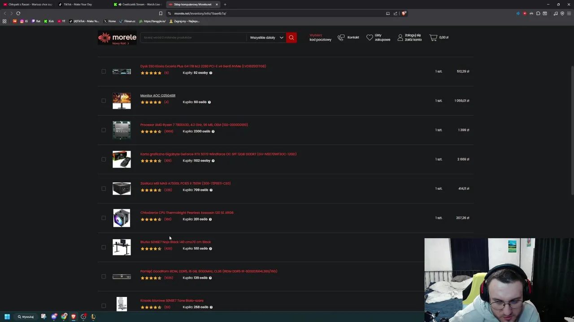Check the Zasilacz MSI MAG A750GL box
574x322 pixels.
point(104,189)
